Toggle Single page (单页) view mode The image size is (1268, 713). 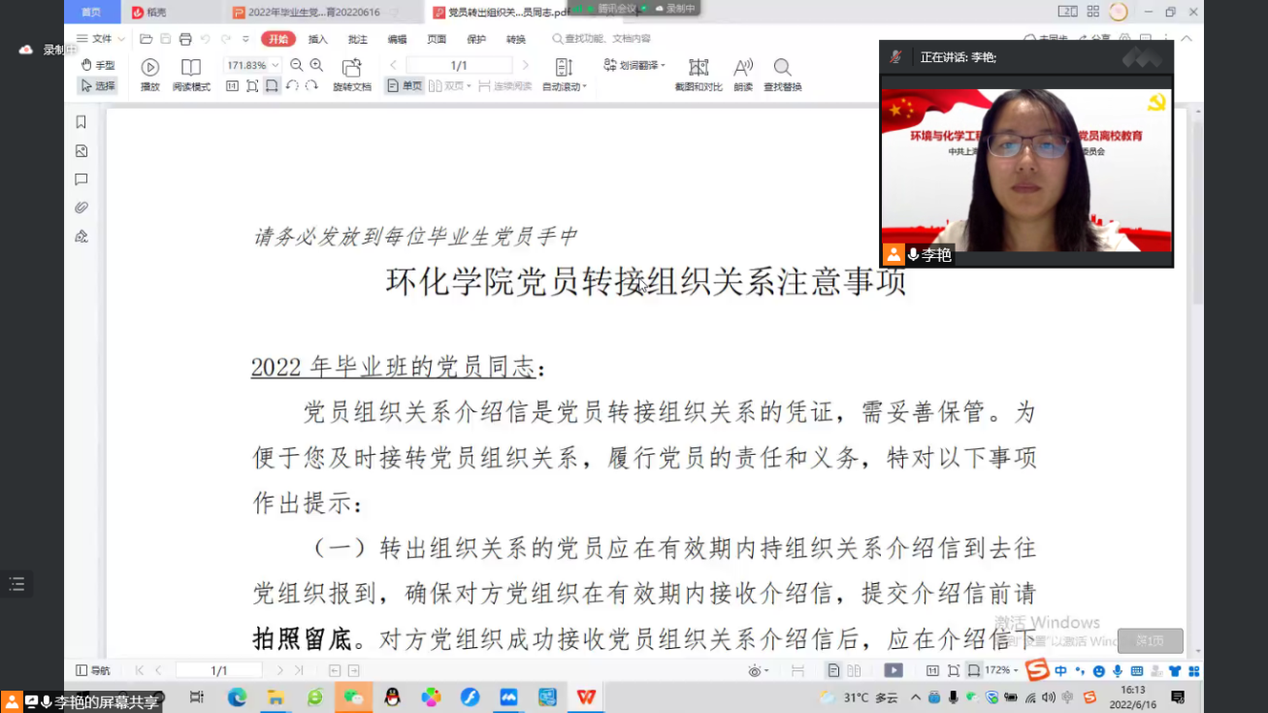pyautogui.click(x=405, y=86)
